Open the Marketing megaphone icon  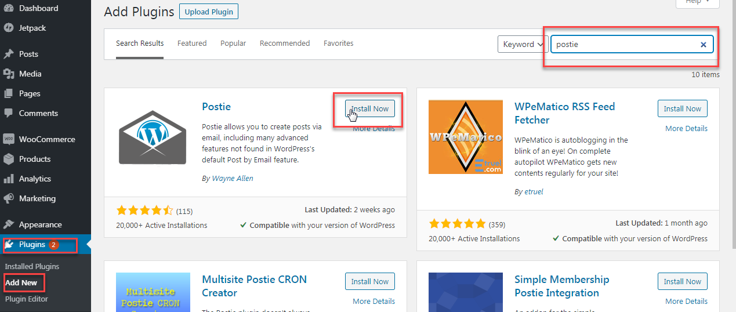tap(9, 198)
